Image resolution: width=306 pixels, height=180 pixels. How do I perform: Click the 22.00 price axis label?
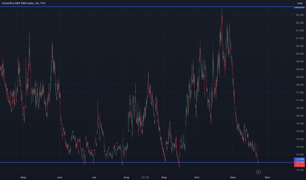(x=300, y=23)
